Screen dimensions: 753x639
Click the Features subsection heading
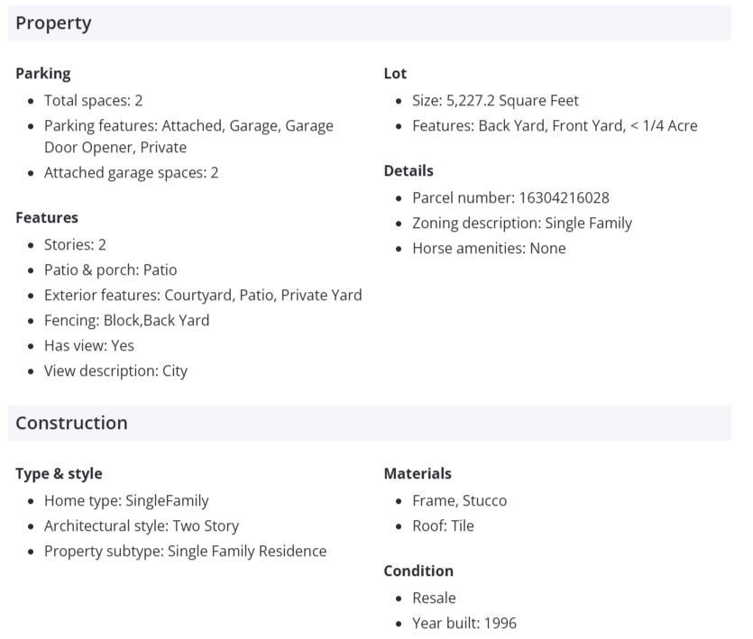pyautogui.click(x=47, y=218)
